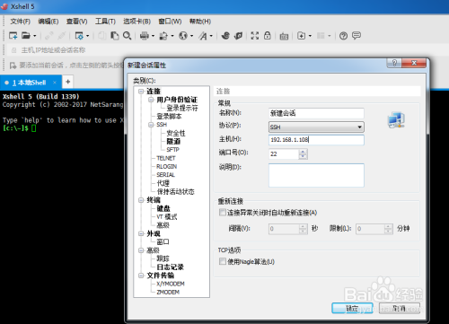Click the add new tab plus button
Screen dimensions: 449x324
pyautogui.click(x=68, y=82)
